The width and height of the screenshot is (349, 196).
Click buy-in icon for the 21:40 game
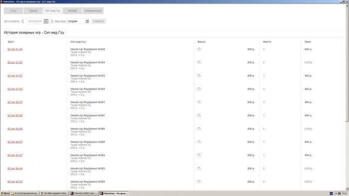coord(199,49)
